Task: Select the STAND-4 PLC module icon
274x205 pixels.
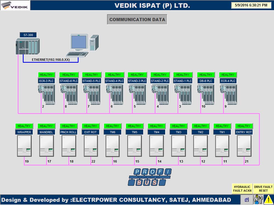Action: [x=115, y=94]
